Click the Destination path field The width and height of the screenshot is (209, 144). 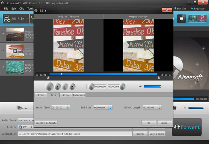tap(75, 134)
